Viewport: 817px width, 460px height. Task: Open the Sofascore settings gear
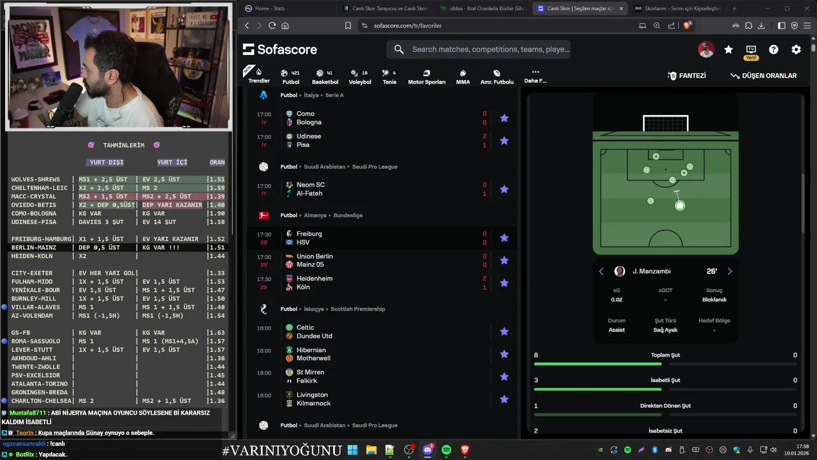(x=796, y=49)
